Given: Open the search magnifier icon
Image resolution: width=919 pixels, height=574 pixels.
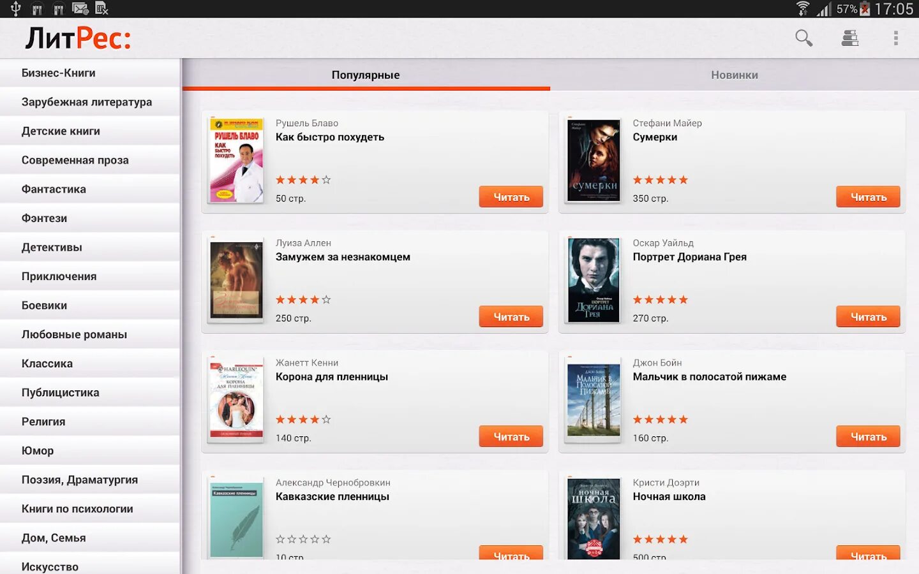Looking at the screenshot, I should (x=804, y=38).
